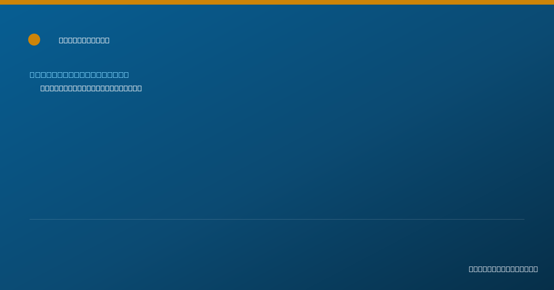This screenshot has width=554, height=290.
Task: Select the white header text beside orange circle
Action: pyautogui.click(x=84, y=40)
